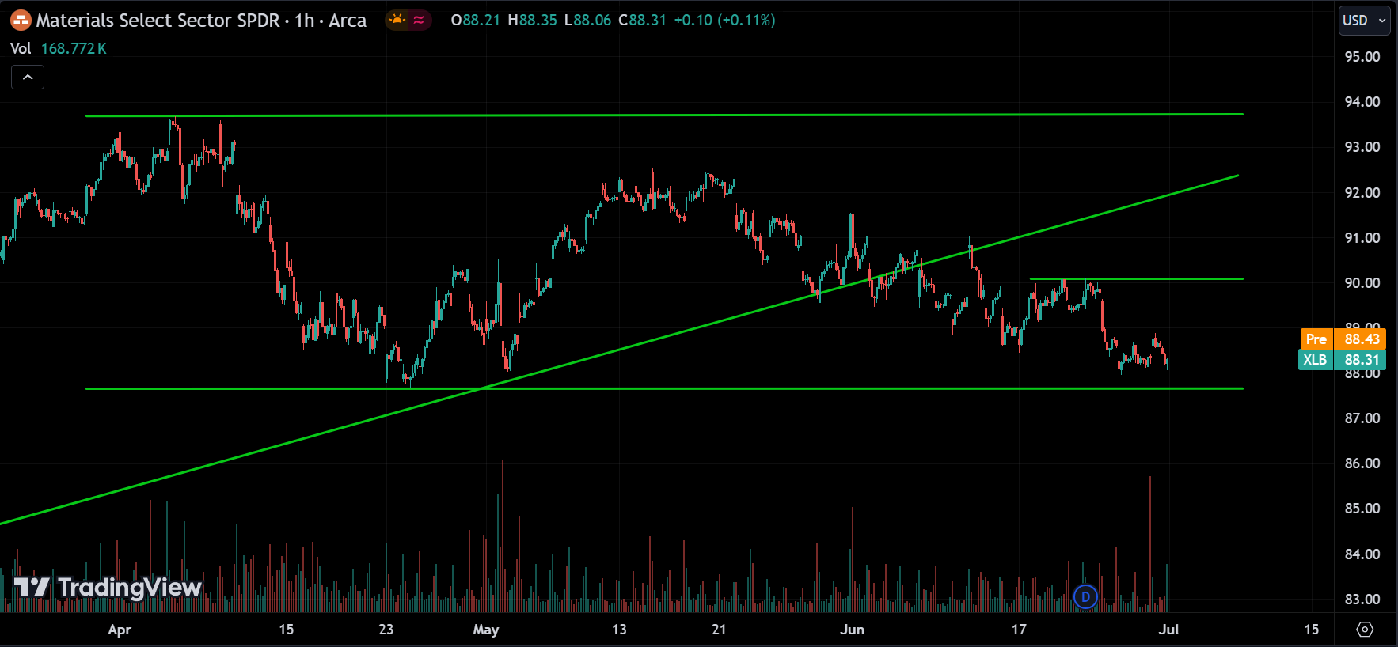Click the pre-market session sun icon
The width and height of the screenshot is (1398, 647).
tap(397, 20)
